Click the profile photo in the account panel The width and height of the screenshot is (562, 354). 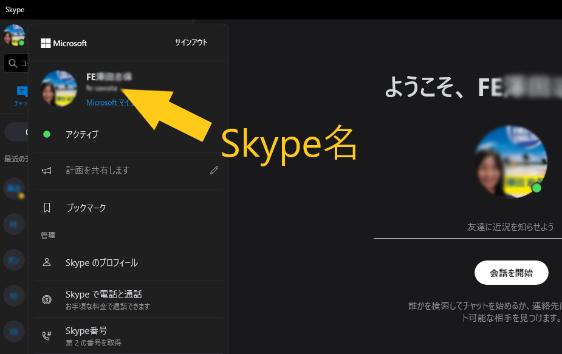(58, 89)
